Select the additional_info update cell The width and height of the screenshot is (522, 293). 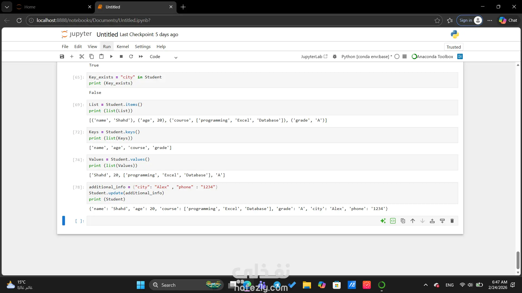click(x=272, y=193)
